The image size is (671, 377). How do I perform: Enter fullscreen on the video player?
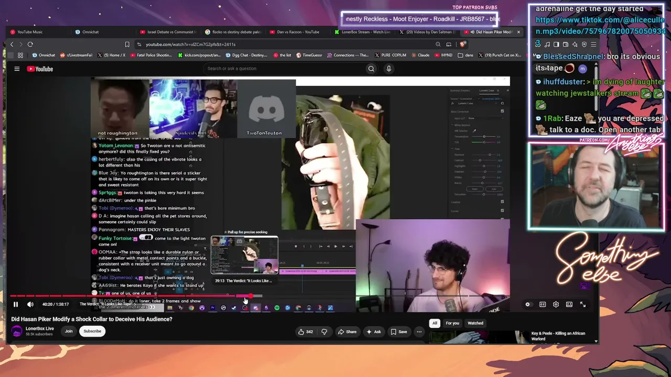pyautogui.click(x=583, y=304)
